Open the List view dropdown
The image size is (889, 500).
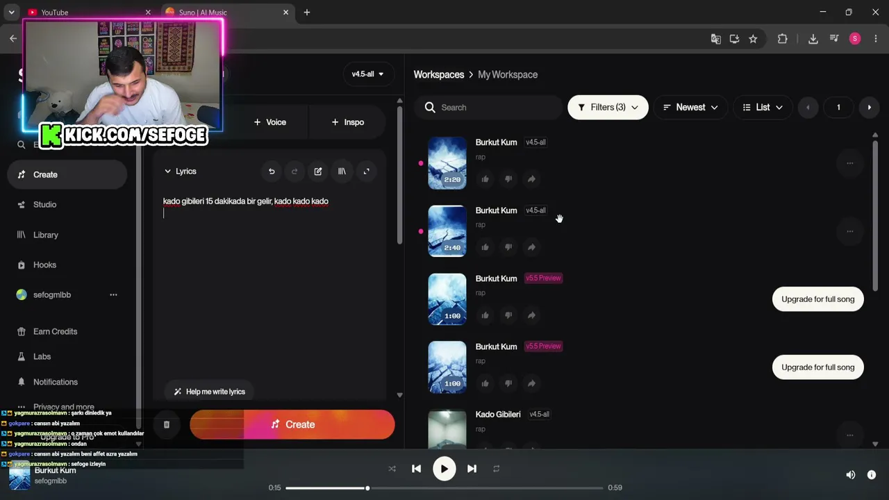[763, 108]
